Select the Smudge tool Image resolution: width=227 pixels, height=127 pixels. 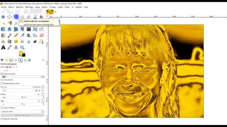[x=22, y=42]
